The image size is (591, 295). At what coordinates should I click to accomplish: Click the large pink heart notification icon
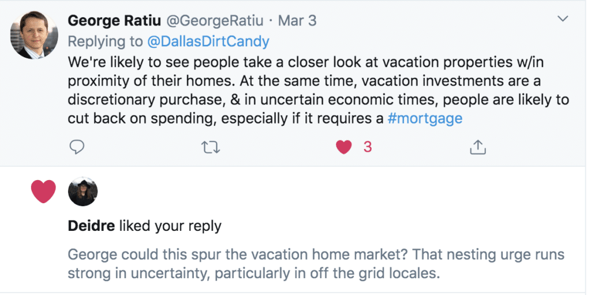[x=43, y=192]
